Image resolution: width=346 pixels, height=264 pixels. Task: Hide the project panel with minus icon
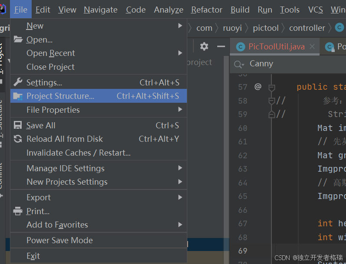pyautogui.click(x=221, y=46)
